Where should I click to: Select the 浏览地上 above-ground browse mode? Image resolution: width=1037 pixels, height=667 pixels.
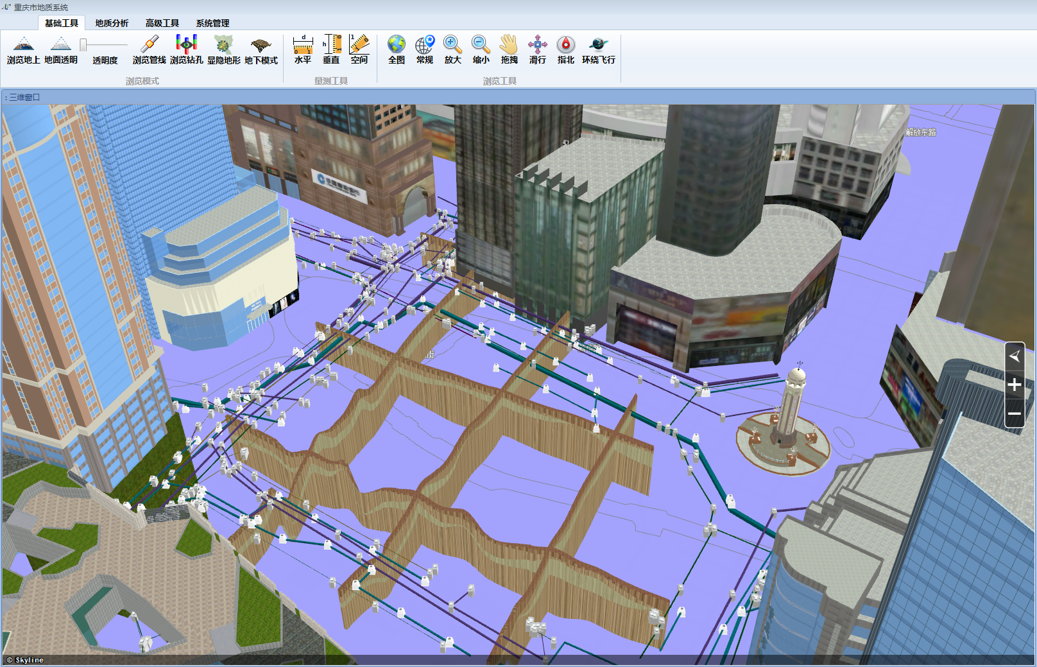pos(24,50)
